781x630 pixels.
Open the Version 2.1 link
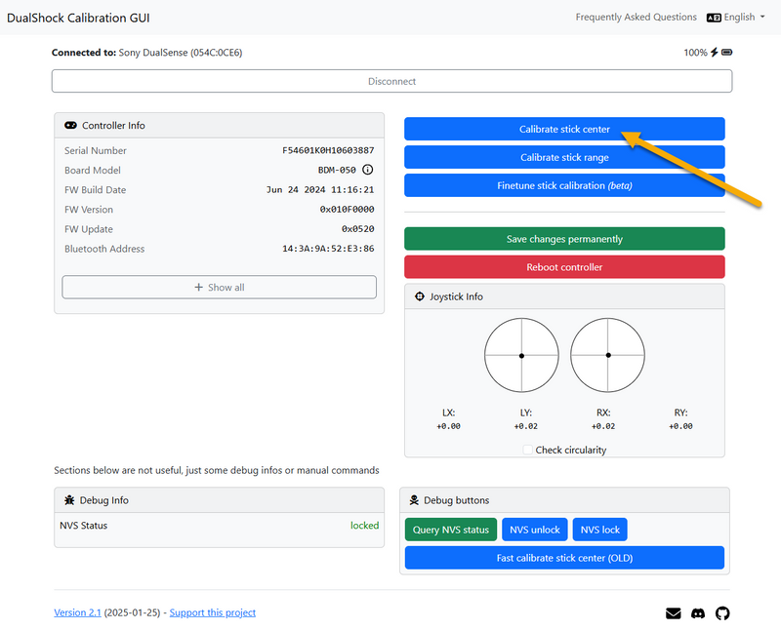[x=77, y=612]
